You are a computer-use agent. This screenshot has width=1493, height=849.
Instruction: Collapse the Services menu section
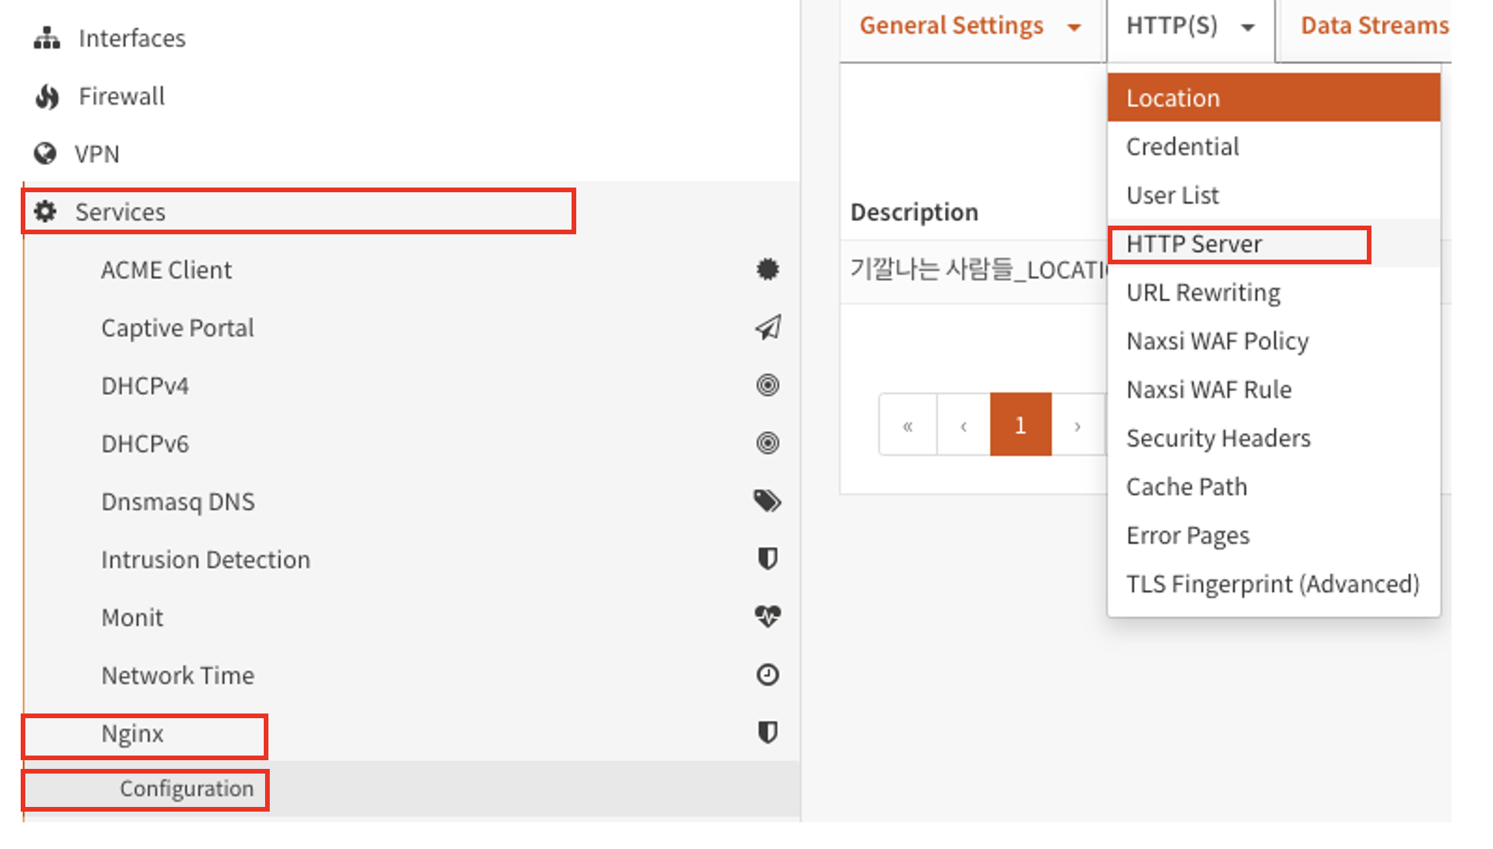click(120, 212)
